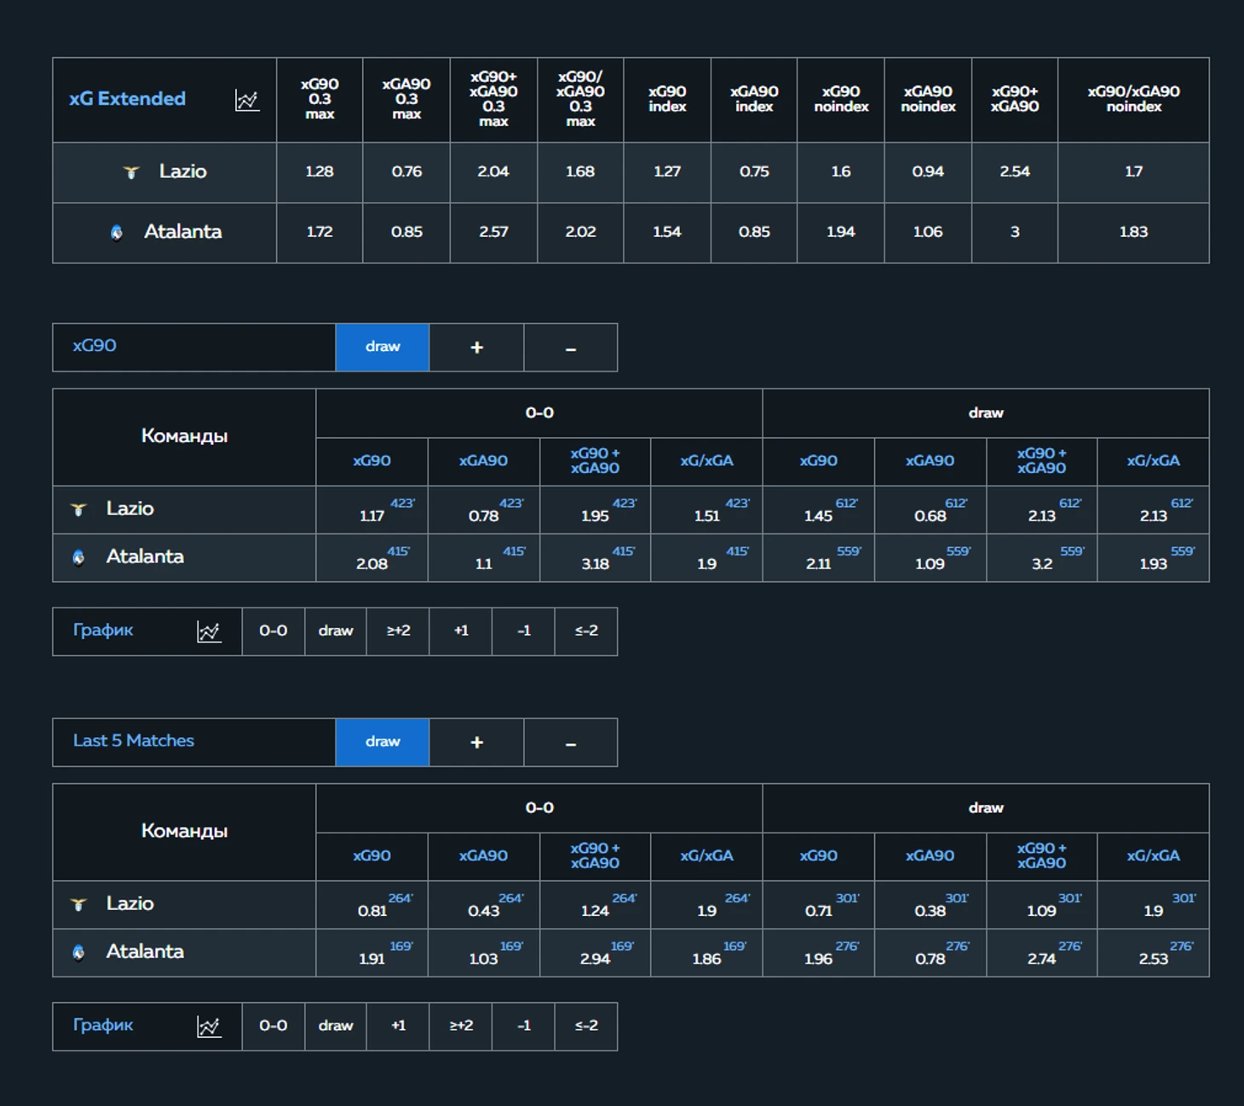Click the xG Extended title
The width and height of the screenshot is (1244, 1106).
[127, 99]
